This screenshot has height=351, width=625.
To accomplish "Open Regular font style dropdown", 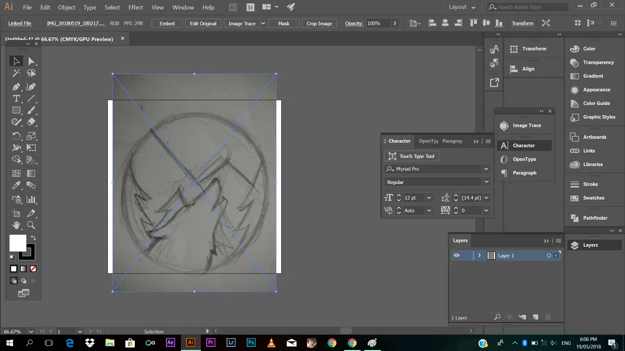I will point(486,182).
